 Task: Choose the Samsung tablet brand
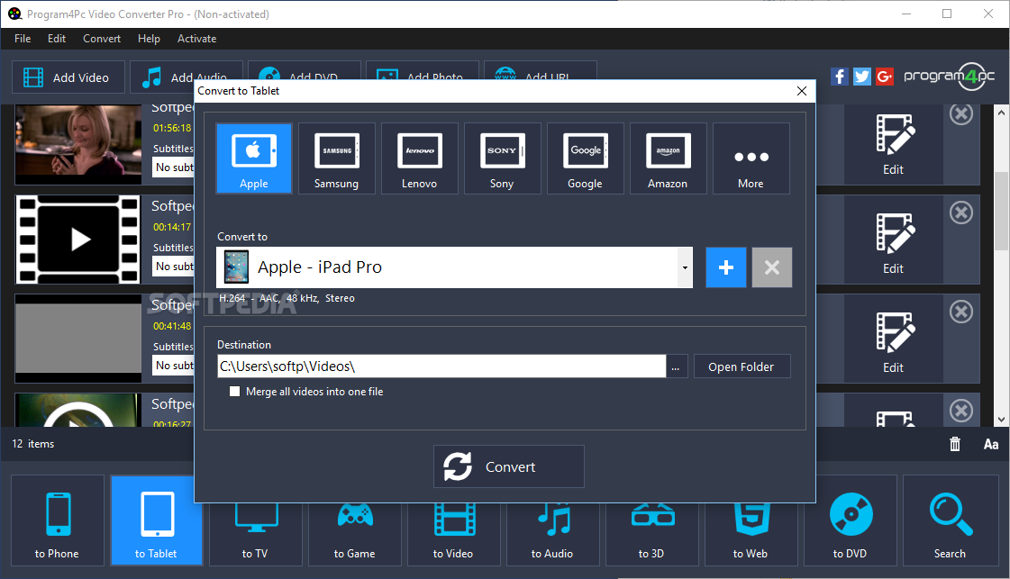point(336,158)
